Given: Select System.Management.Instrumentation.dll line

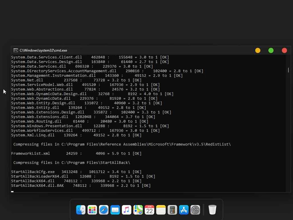Looking at the screenshot, I should pyautogui.click(x=97, y=76).
